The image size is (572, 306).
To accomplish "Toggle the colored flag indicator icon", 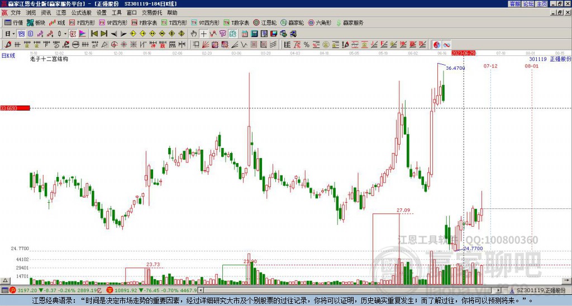I will tap(83, 34).
